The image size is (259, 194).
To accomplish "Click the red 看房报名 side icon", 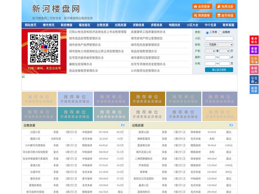I will 254,40.
